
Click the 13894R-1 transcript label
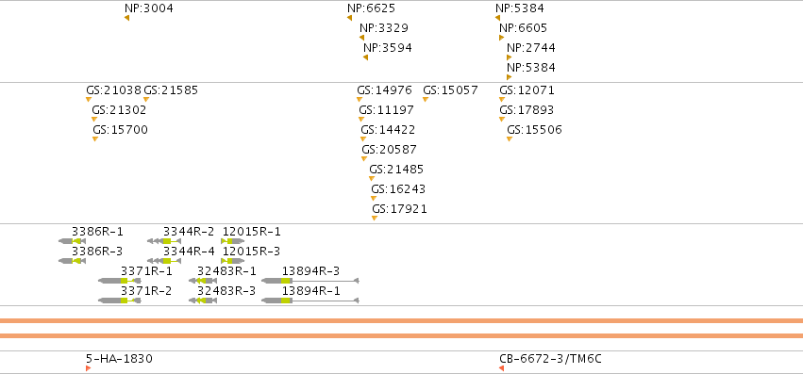tap(310, 292)
